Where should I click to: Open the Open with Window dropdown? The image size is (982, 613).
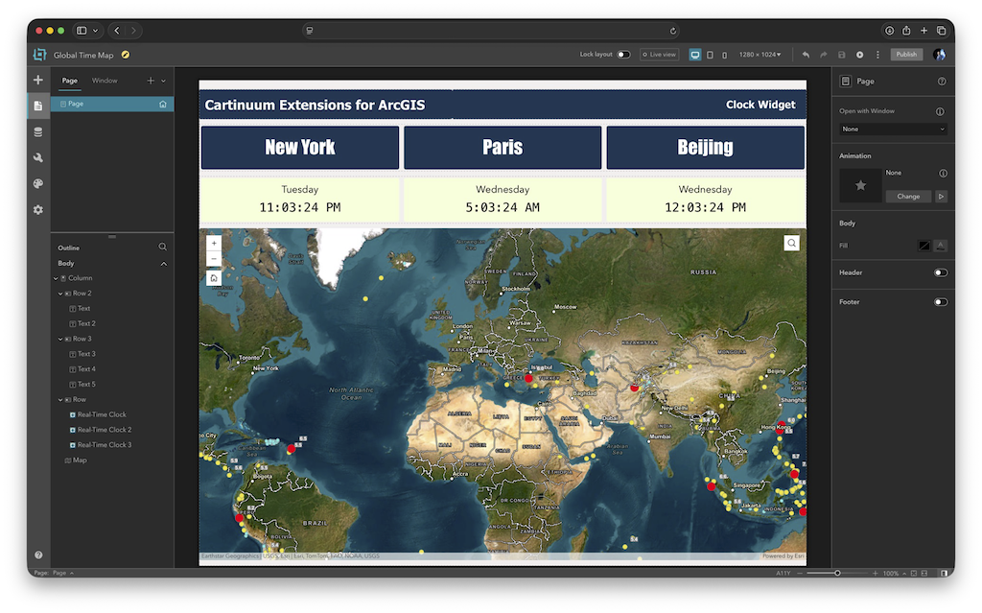coord(892,129)
